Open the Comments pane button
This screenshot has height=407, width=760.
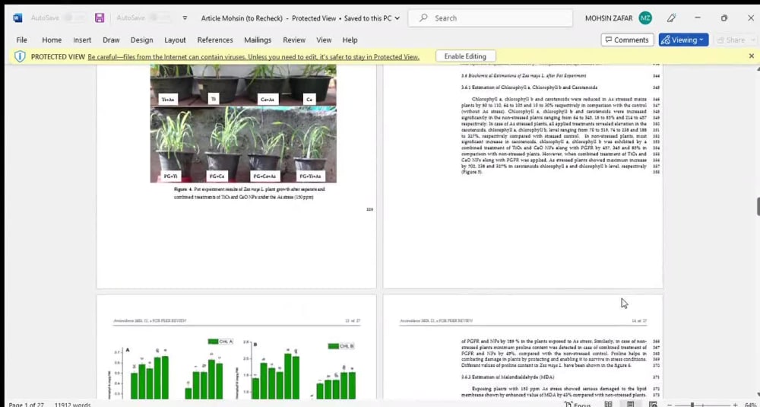coord(627,40)
